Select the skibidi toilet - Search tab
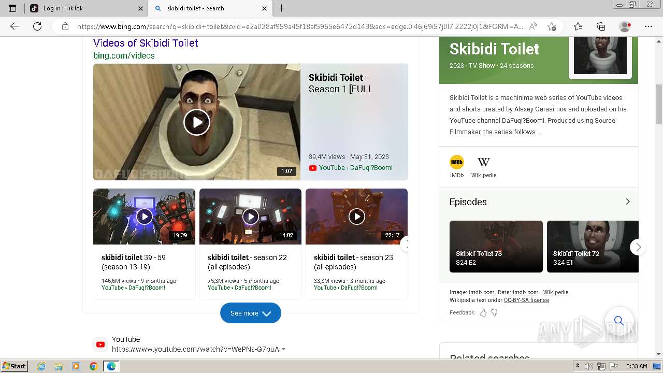The width and height of the screenshot is (663, 373). 210,8
